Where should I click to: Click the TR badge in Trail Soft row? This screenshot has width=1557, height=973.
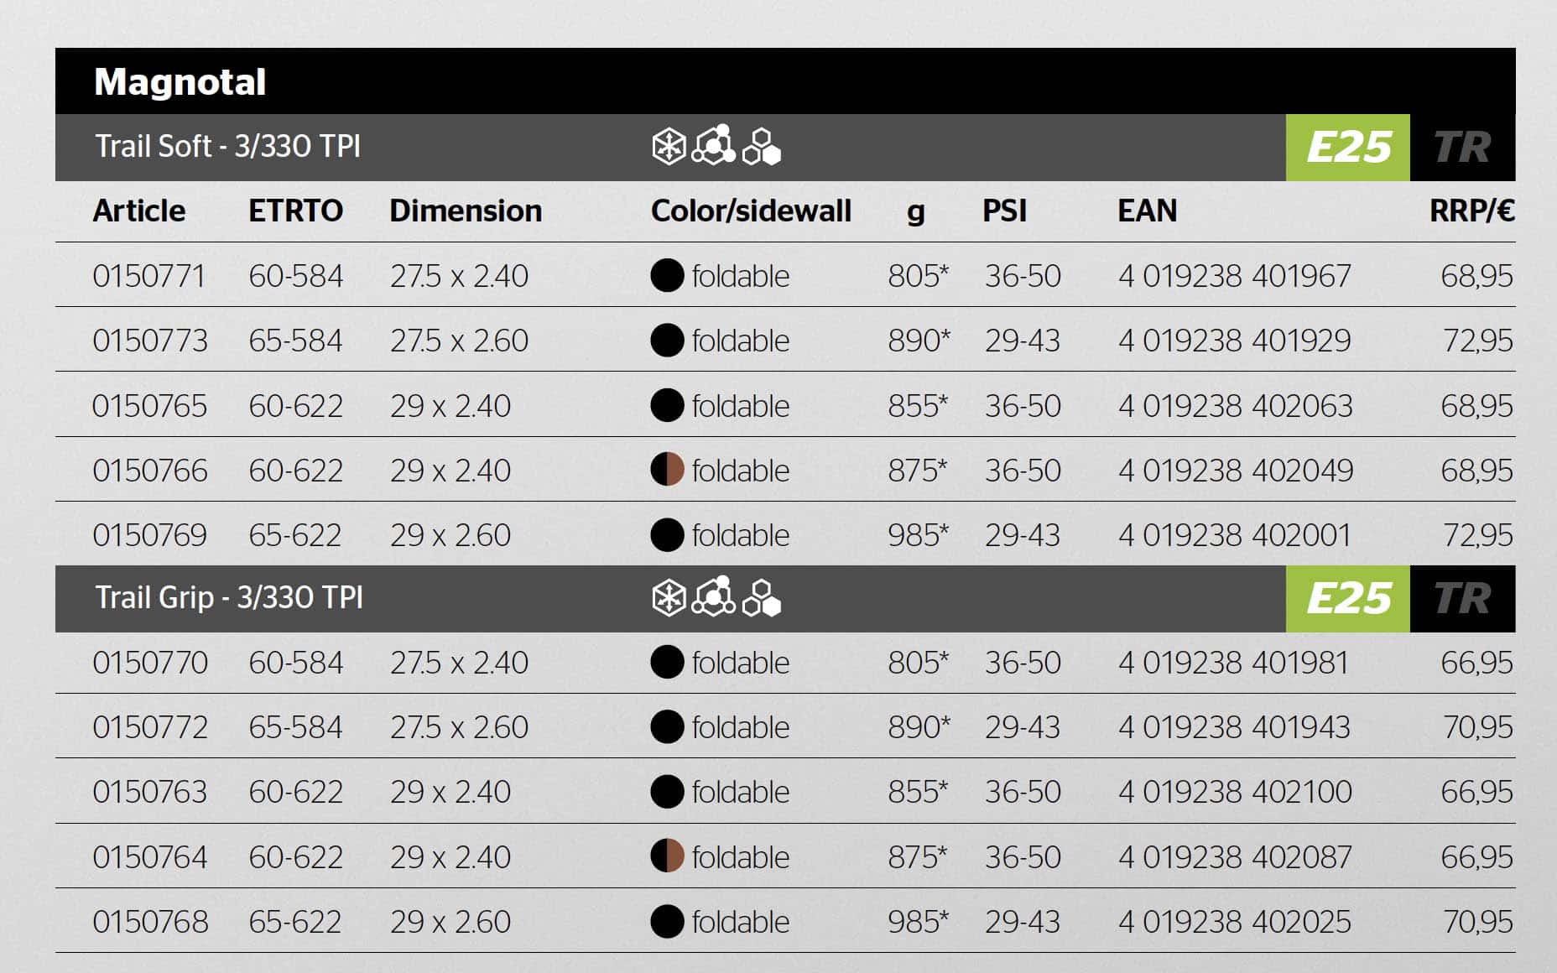(1462, 148)
